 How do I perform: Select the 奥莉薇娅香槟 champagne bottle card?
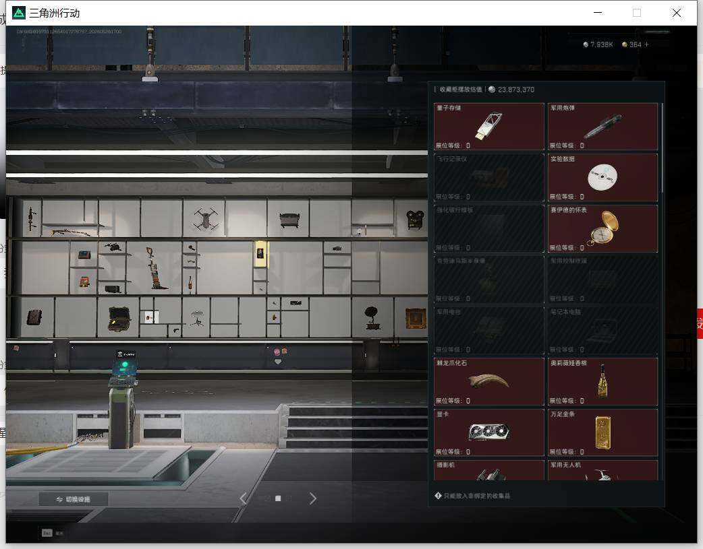point(602,381)
